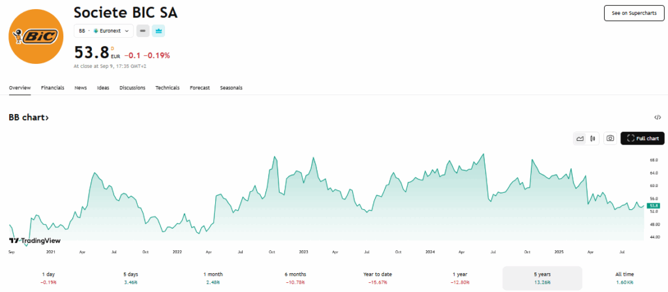Viewport: 668px width, 292px height.
Task: Click the BIC company logo
Action: point(37,36)
